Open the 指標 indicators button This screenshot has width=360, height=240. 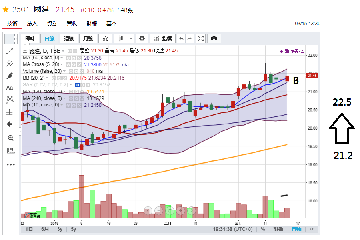(163, 38)
